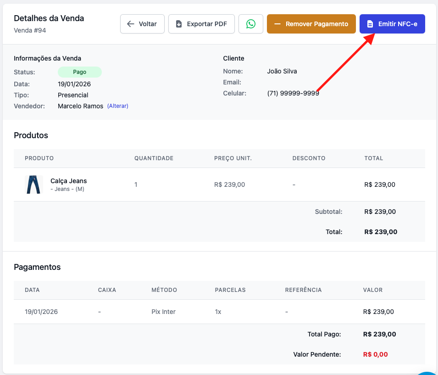Click the MÉTODO column header in Pagamentos
The width and height of the screenshot is (438, 375).
pos(164,290)
